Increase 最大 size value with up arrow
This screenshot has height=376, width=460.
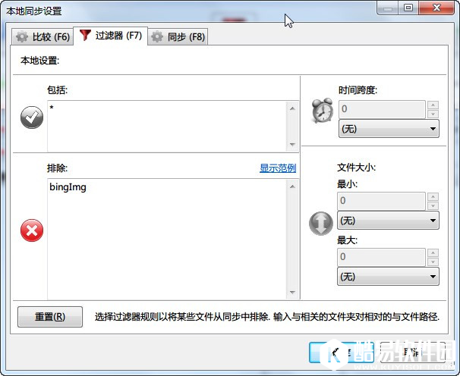433,252
